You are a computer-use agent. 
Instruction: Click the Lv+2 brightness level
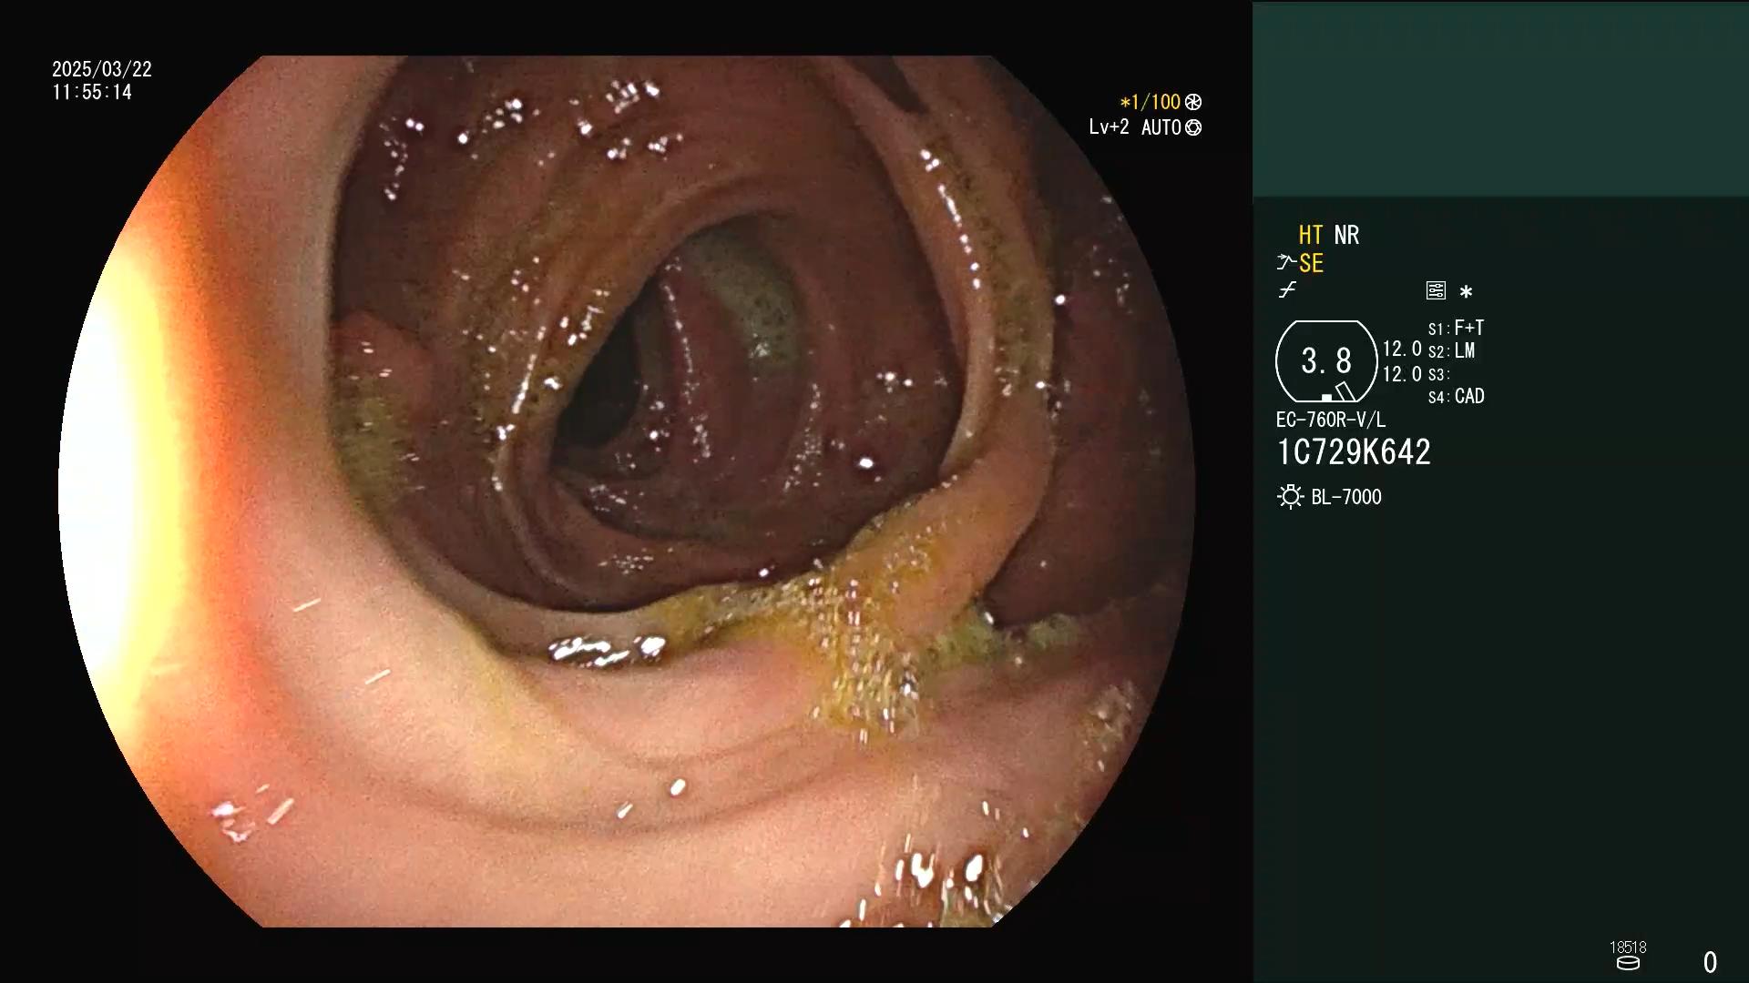coord(1109,127)
